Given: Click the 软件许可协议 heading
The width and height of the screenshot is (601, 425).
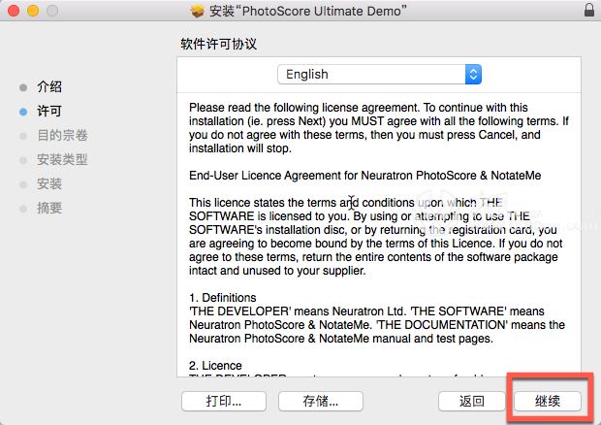Looking at the screenshot, I should [x=218, y=44].
